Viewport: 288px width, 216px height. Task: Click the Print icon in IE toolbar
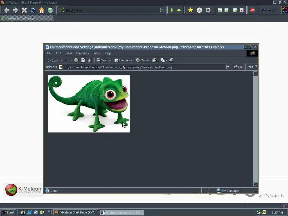click(x=171, y=60)
